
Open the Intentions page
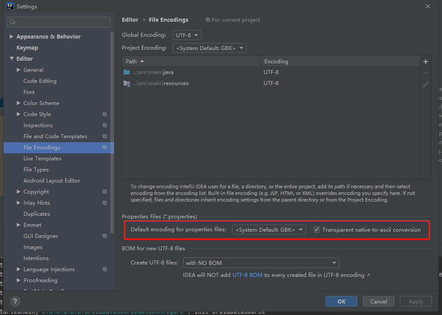[x=36, y=258]
